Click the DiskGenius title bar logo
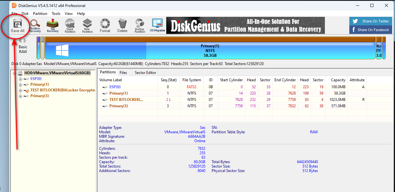395x192 pixels. [x=14, y=5]
